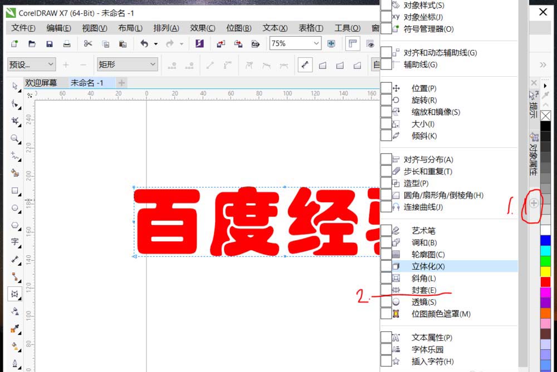Screen dimensions: 557x372
Task: Select the Crop tool in the toolbox
Action: point(15,121)
